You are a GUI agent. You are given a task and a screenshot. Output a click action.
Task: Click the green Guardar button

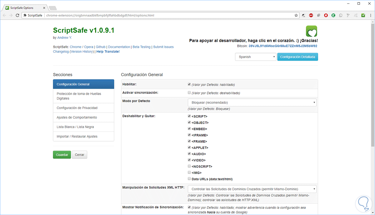click(x=62, y=155)
